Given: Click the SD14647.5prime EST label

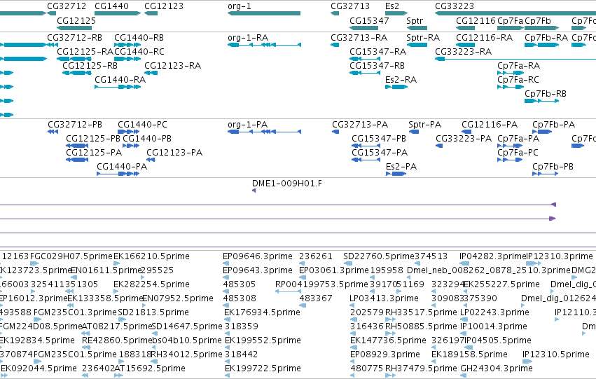Looking at the screenshot, I should click(186, 326).
